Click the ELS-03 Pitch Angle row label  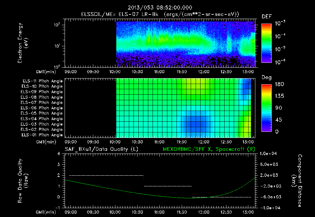(42, 124)
